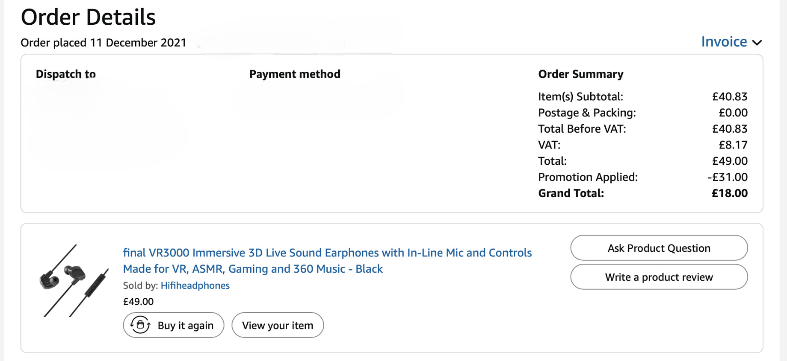Click the View your item button
The image size is (787, 361).
point(278,325)
